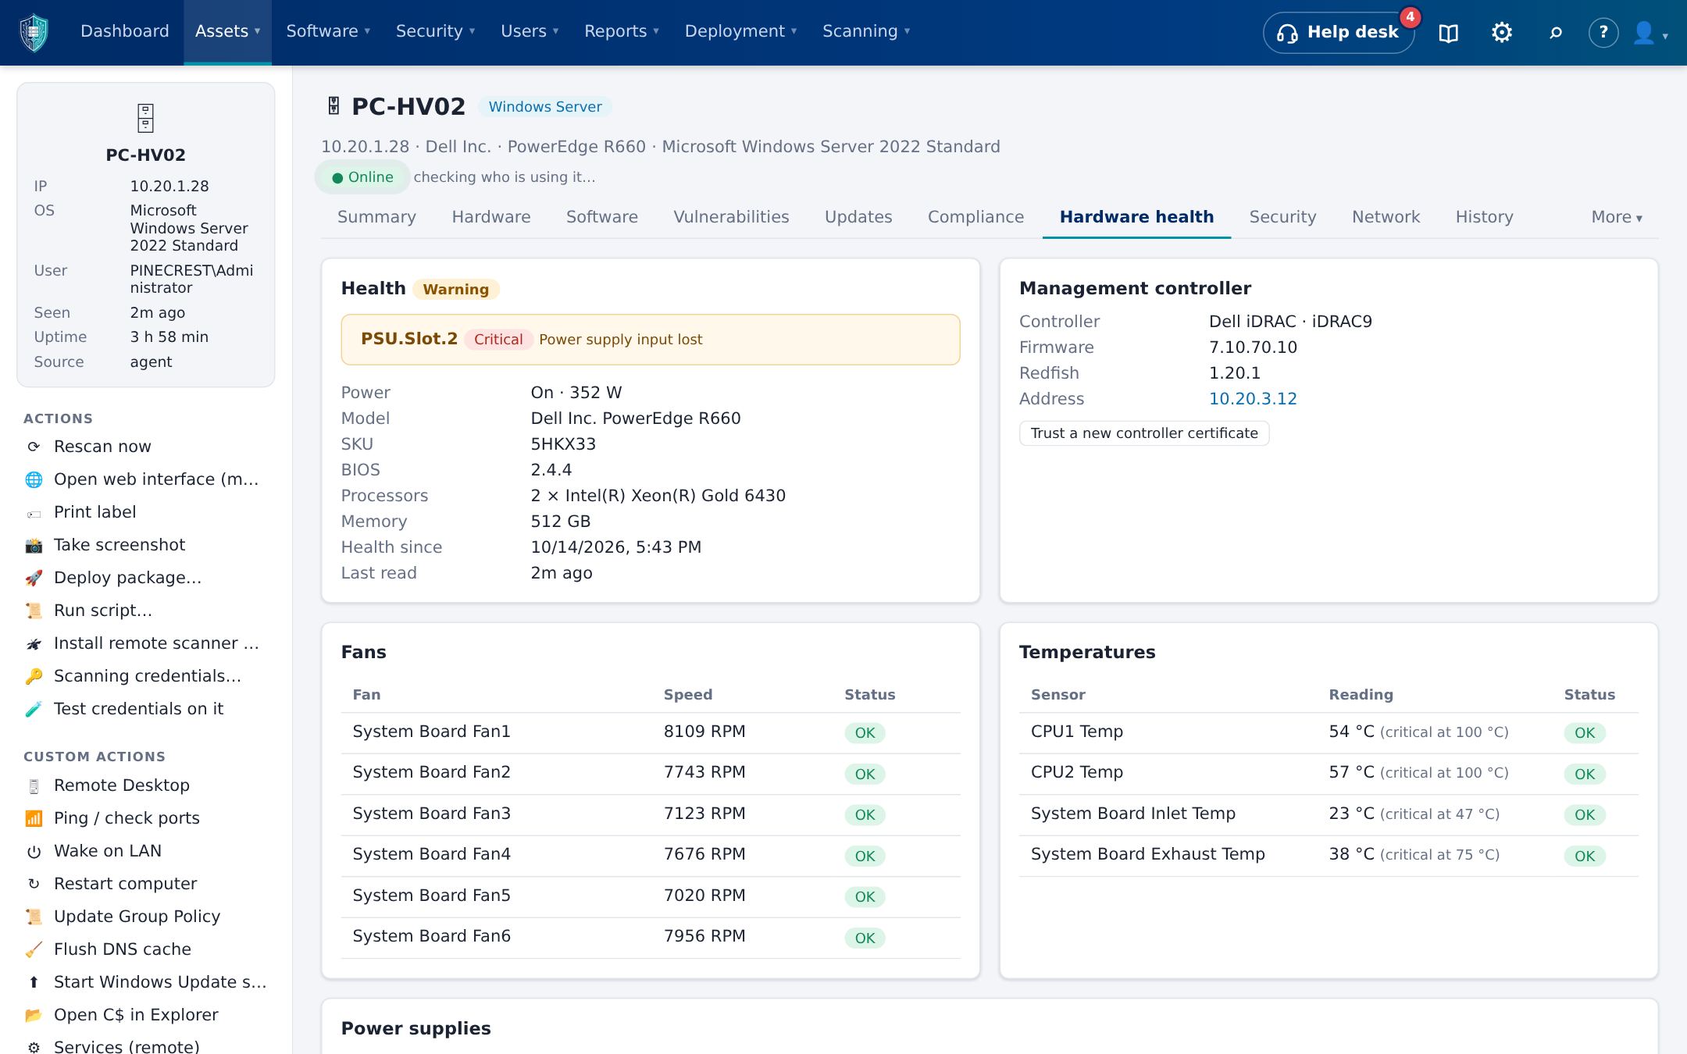This screenshot has width=1687, height=1054.
Task: Expand the Reports menu
Action: [622, 31]
